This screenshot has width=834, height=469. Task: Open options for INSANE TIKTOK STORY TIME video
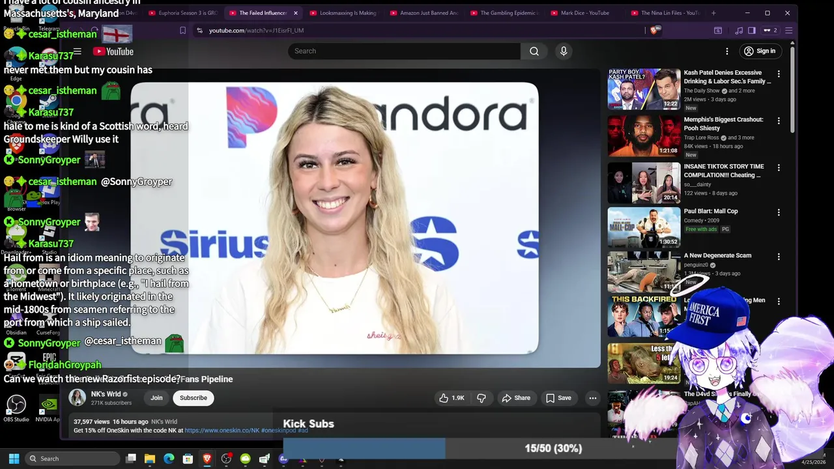(x=779, y=168)
